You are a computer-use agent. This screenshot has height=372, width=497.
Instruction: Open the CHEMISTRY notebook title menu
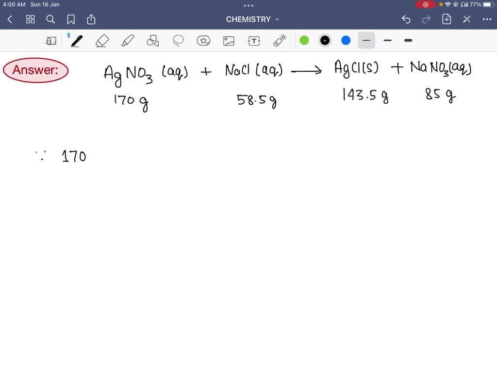click(x=252, y=19)
